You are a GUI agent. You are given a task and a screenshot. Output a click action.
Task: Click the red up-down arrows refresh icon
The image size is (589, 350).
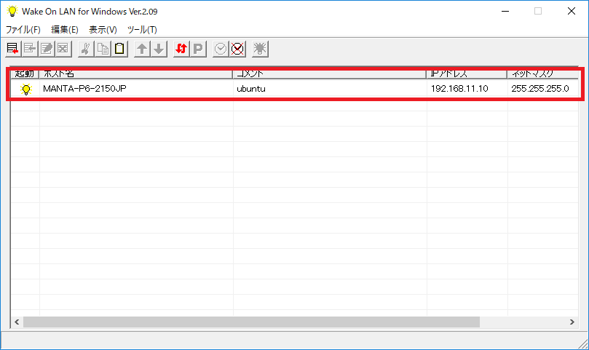click(x=181, y=49)
